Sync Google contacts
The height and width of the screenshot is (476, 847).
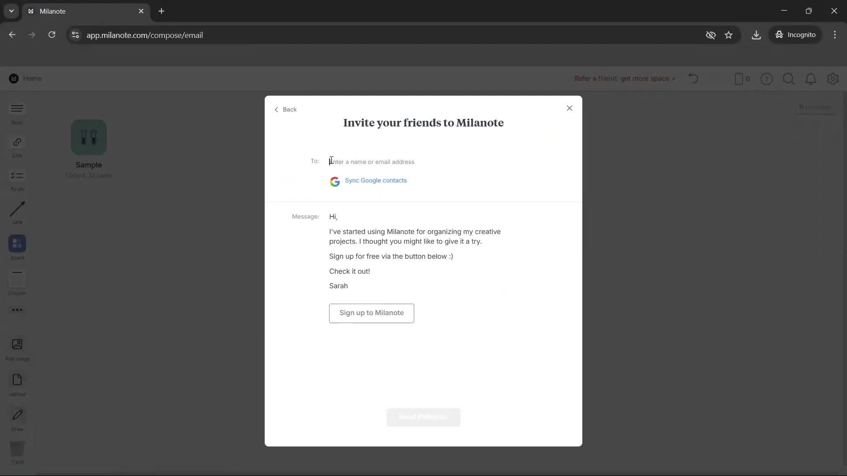pyautogui.click(x=376, y=181)
